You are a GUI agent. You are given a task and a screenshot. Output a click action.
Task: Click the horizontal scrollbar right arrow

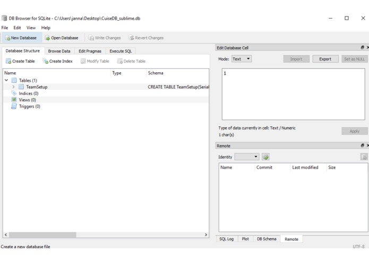206,235
